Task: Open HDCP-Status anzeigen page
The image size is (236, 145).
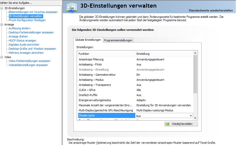Action: [x=22, y=41]
